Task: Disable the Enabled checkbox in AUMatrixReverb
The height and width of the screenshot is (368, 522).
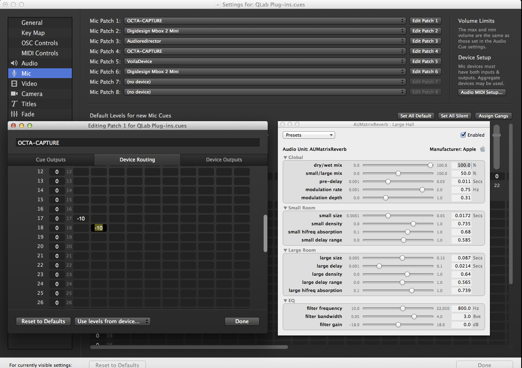Action: [x=463, y=135]
